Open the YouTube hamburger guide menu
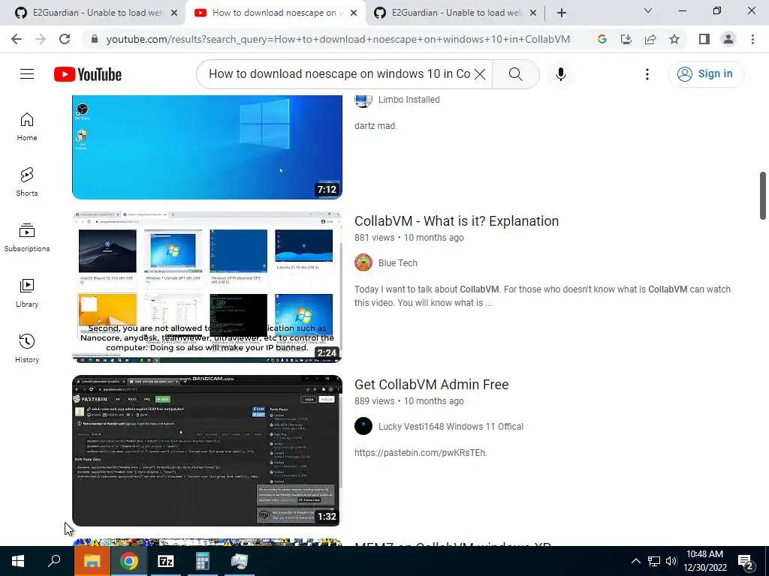 tap(27, 74)
